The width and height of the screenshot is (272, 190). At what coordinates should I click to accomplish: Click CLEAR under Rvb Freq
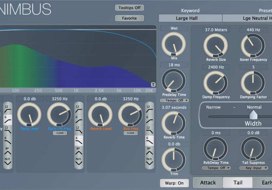[x=131, y=133]
